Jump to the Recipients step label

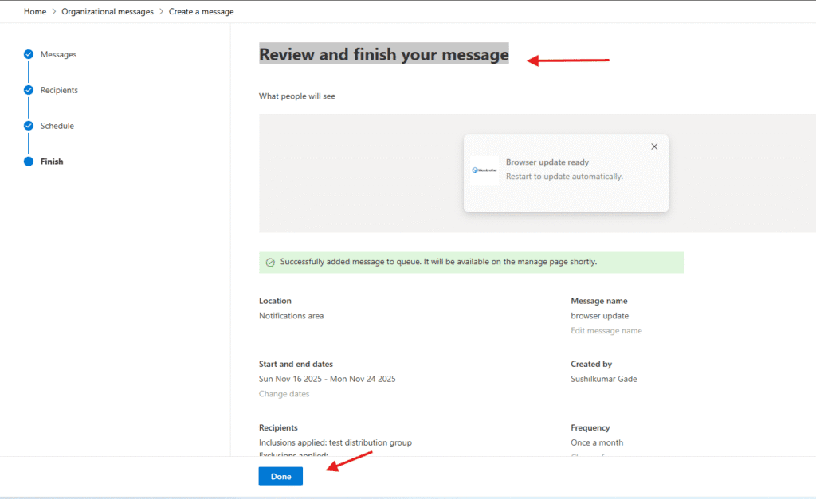(60, 90)
